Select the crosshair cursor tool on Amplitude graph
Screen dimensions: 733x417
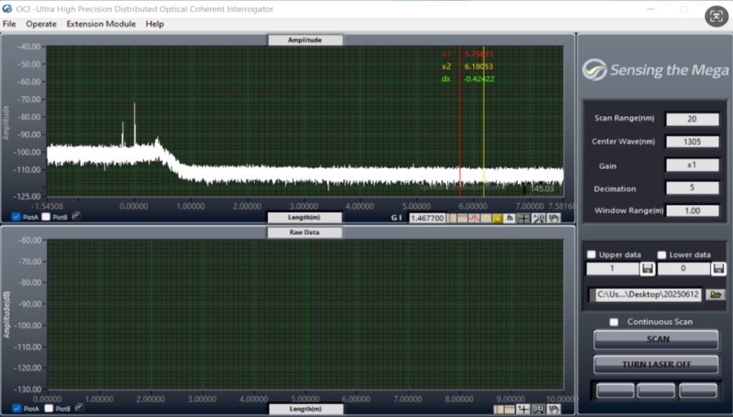[525, 218]
